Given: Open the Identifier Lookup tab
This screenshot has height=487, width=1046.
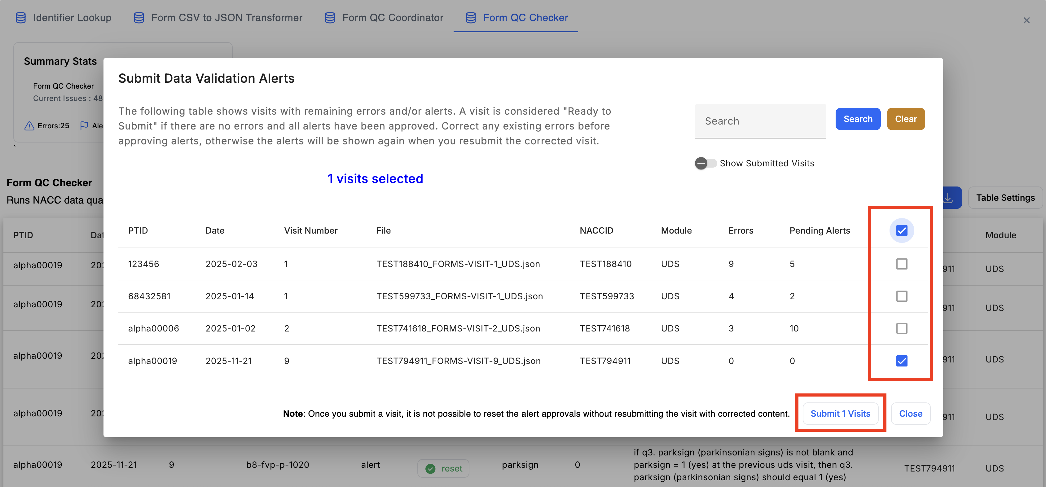Looking at the screenshot, I should [63, 17].
